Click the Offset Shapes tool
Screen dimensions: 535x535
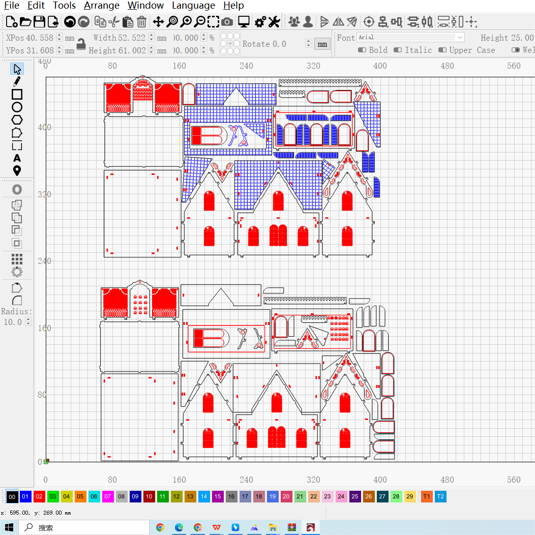click(17, 190)
